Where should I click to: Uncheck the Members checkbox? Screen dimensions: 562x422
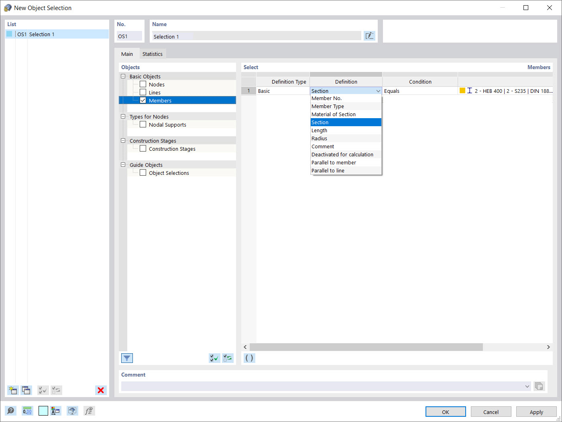[x=143, y=100]
